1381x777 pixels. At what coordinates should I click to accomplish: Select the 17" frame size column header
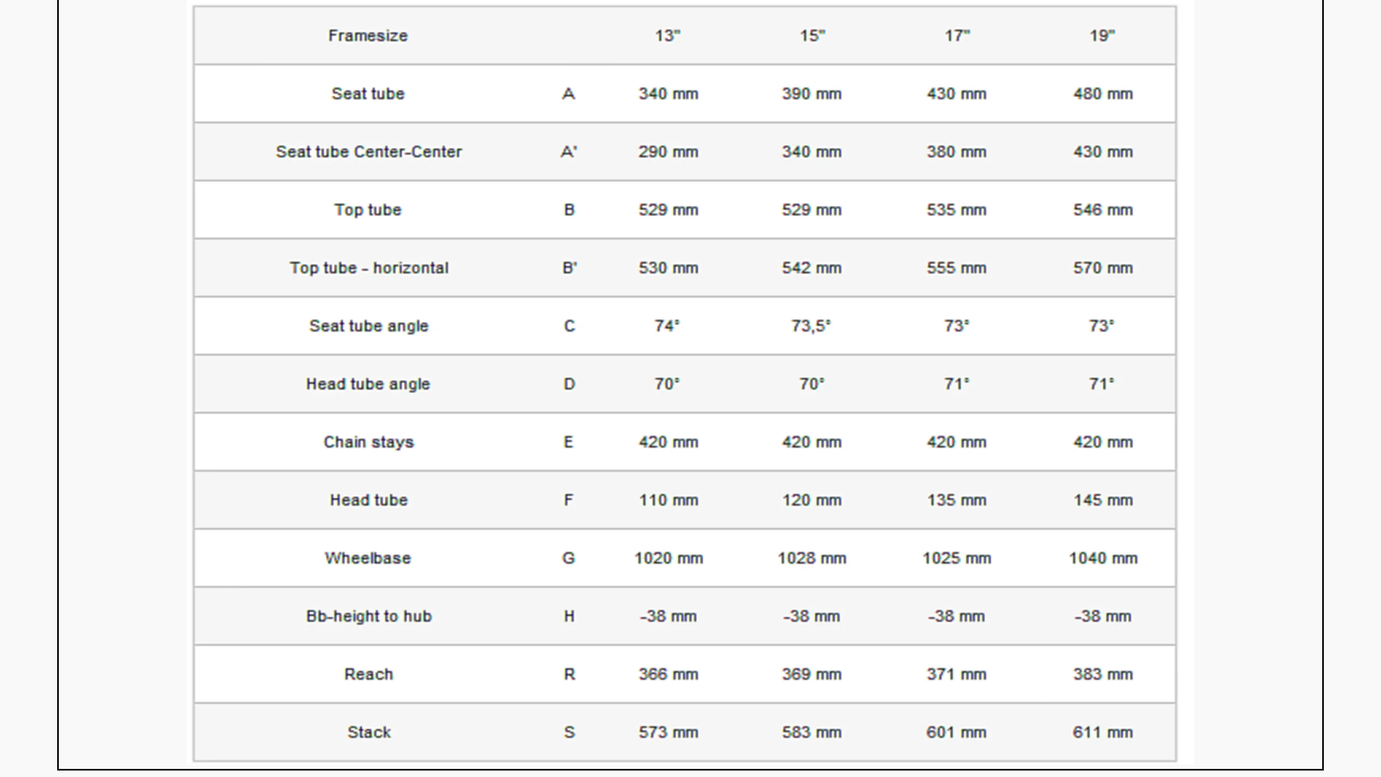click(957, 36)
